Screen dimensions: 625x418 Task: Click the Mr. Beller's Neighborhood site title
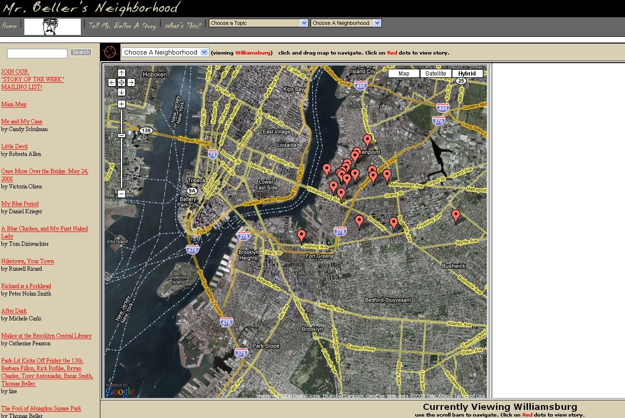pyautogui.click(x=91, y=8)
